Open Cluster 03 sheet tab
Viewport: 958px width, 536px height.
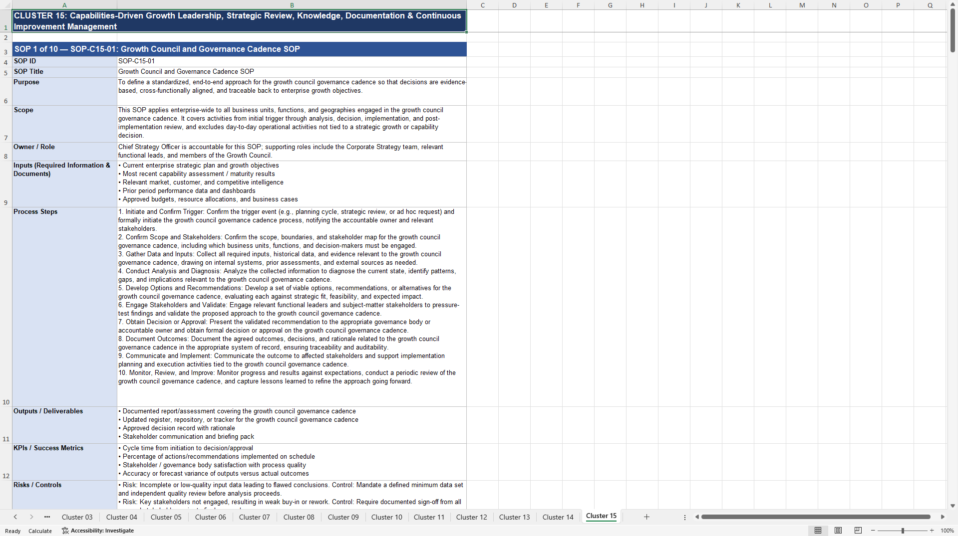pyautogui.click(x=77, y=517)
